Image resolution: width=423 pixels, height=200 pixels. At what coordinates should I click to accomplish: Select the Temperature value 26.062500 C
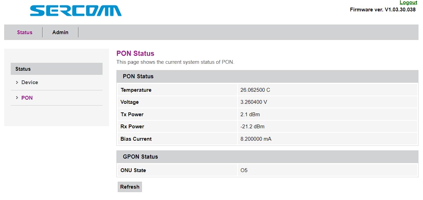(255, 90)
